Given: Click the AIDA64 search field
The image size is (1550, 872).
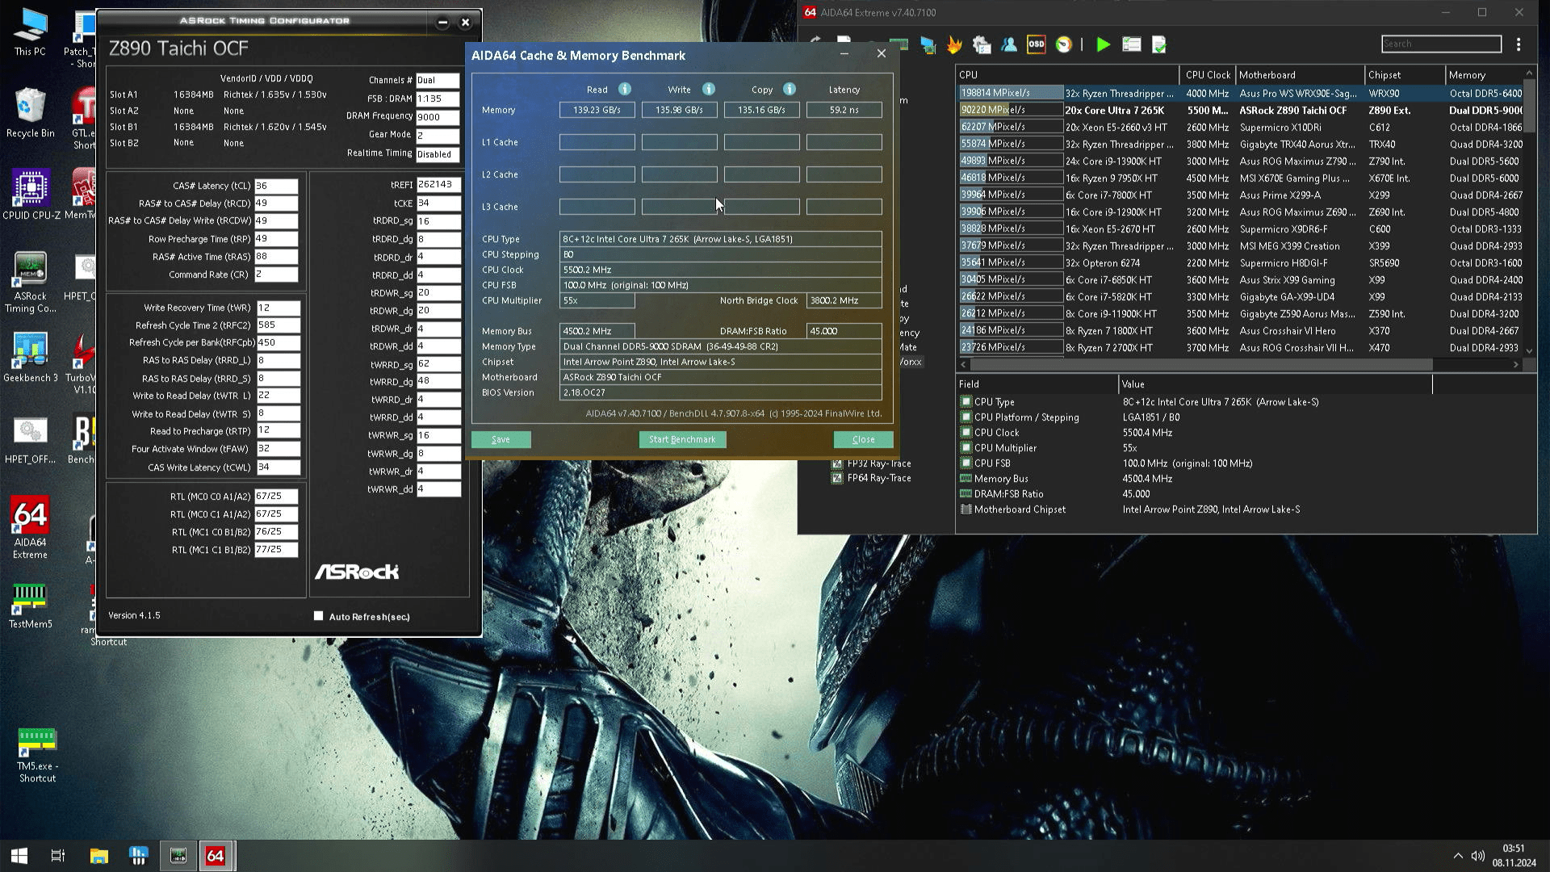Looking at the screenshot, I should [1440, 44].
